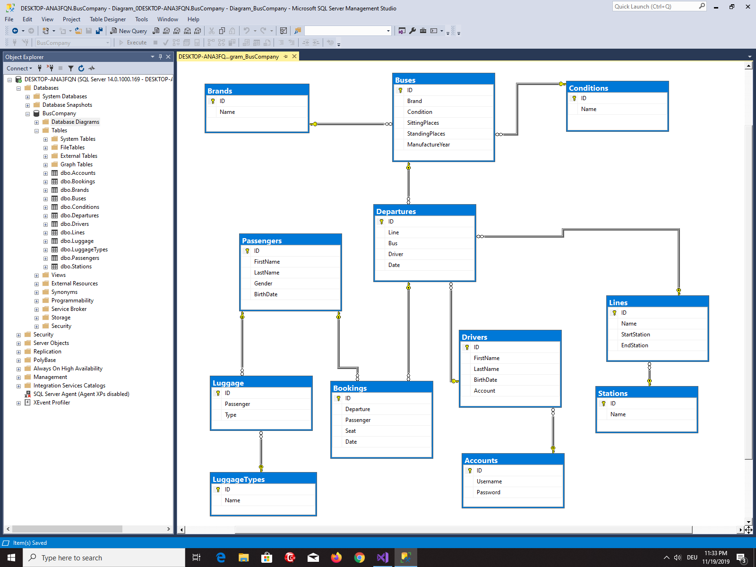Open an XMLA query from the toolbar
Viewport: 756px width, 567px height.
[187, 31]
